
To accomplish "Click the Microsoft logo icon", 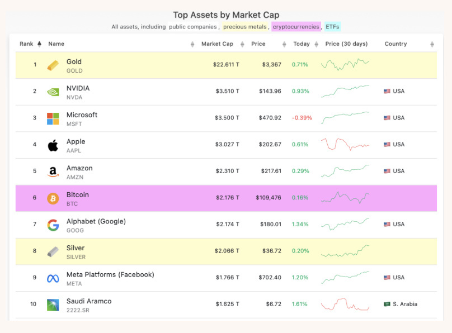I will pos(53,118).
